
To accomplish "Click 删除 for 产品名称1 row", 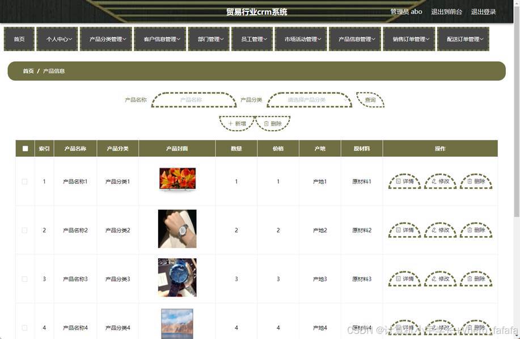I will coord(476,181).
